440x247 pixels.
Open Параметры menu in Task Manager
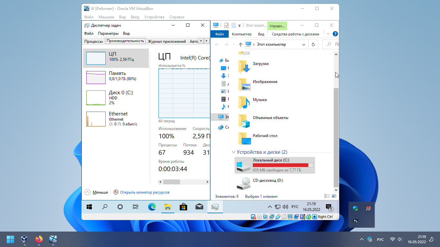[x=108, y=33]
